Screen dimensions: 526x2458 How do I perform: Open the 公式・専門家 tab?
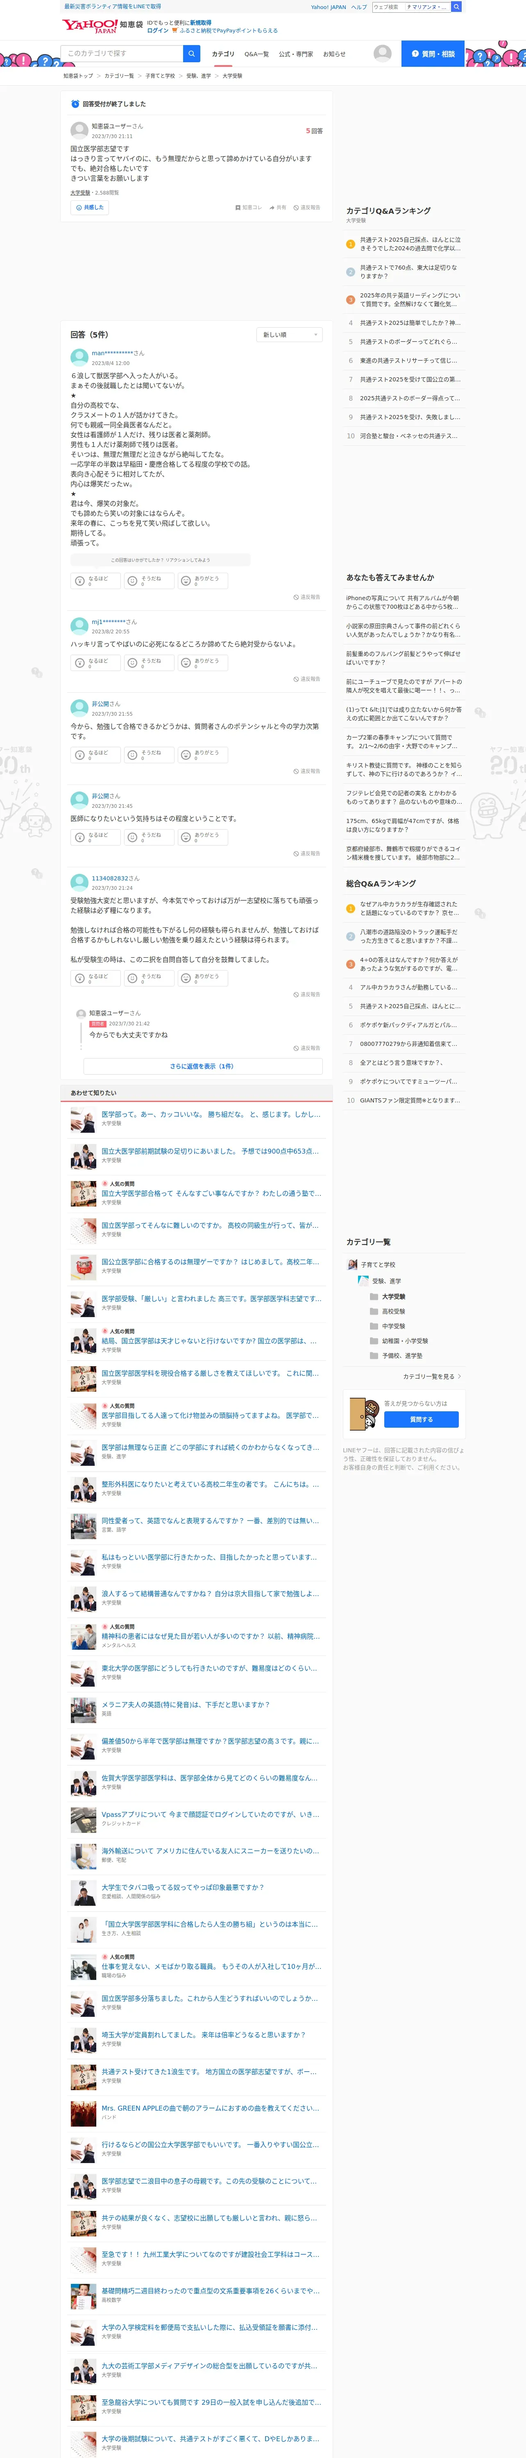296,54
